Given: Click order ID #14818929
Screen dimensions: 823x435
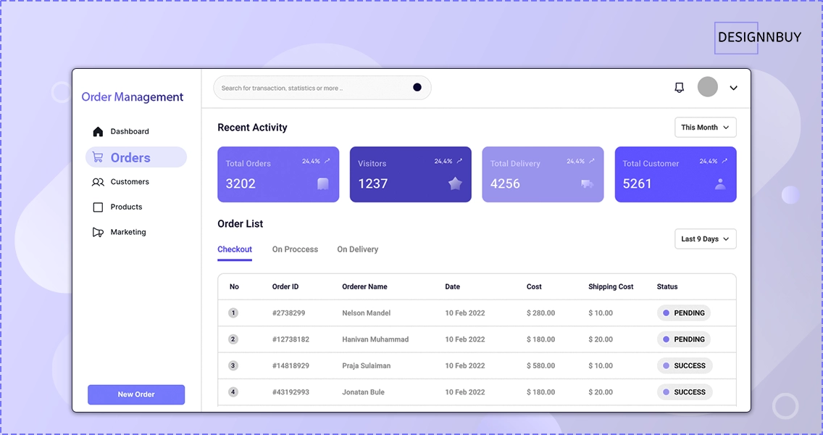Looking at the screenshot, I should 291,365.
